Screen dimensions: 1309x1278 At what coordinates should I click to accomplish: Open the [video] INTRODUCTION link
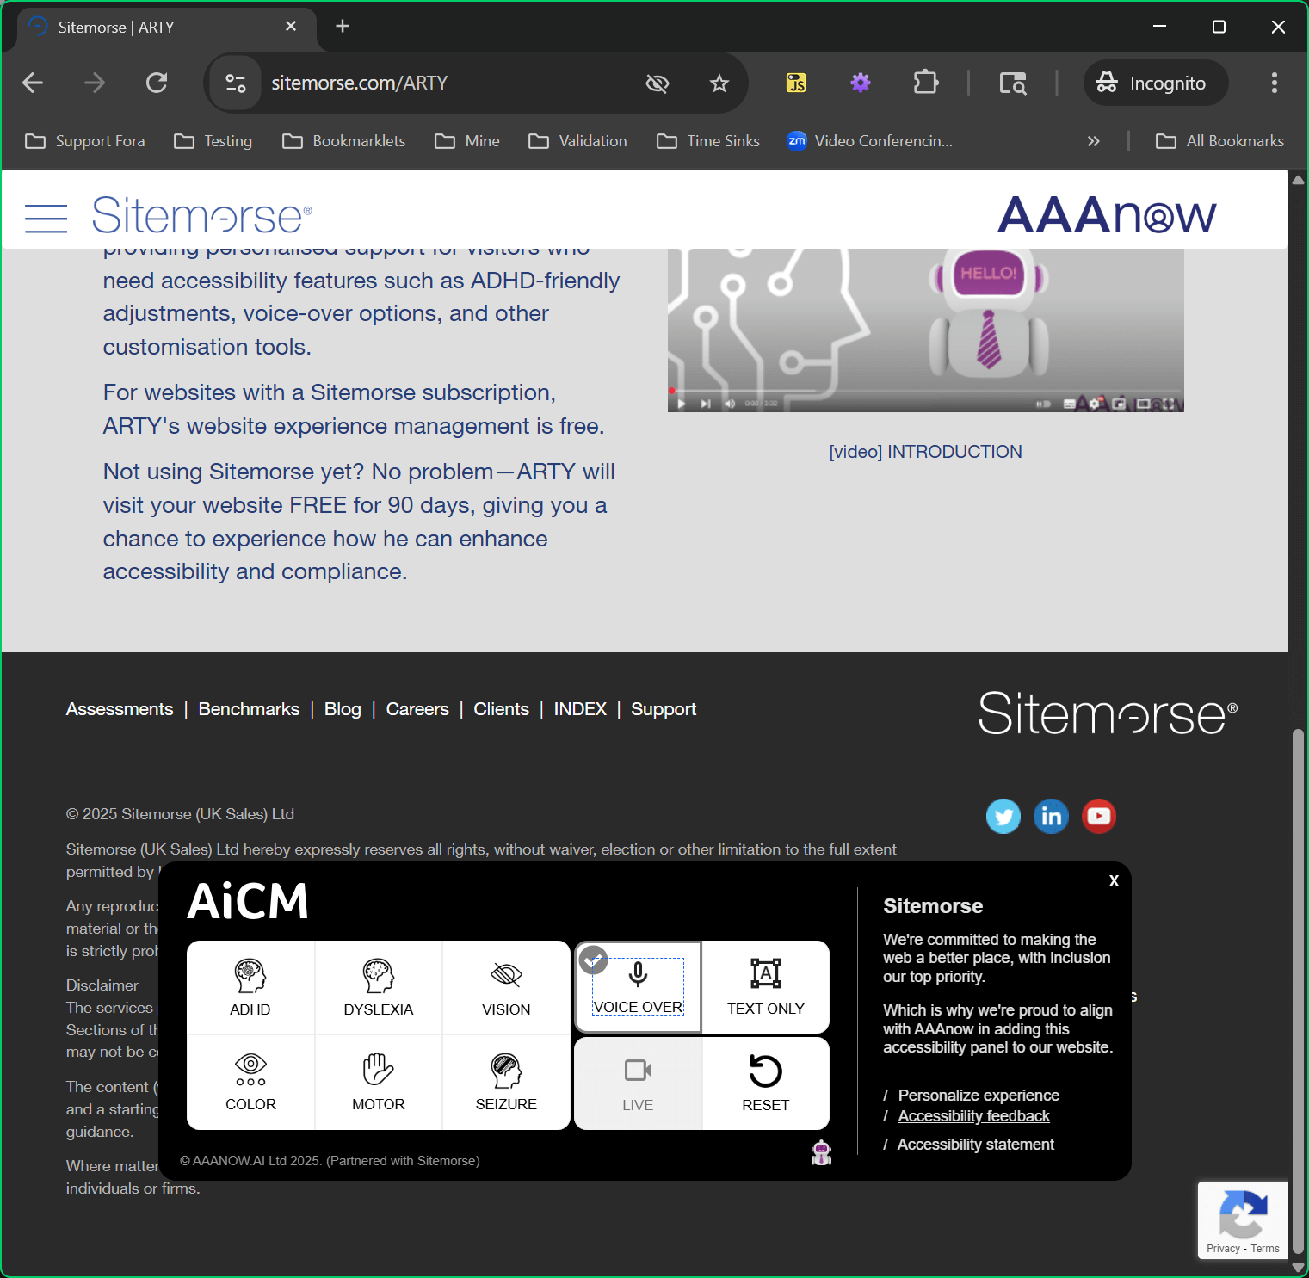click(925, 452)
